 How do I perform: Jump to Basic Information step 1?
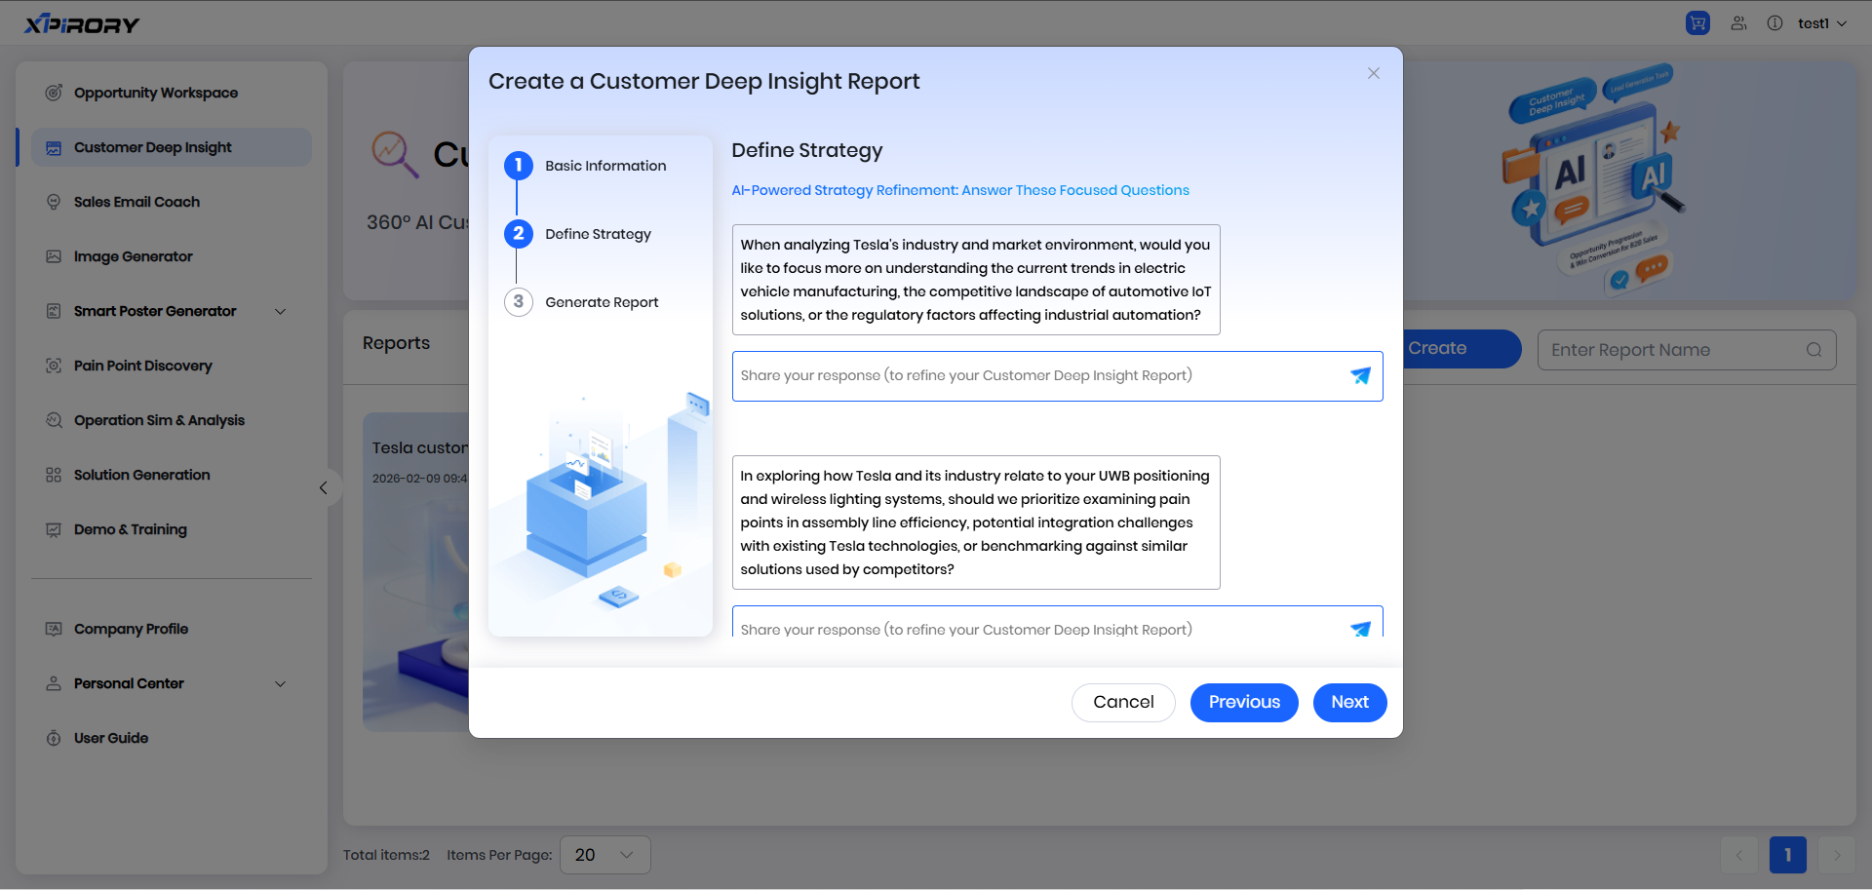tap(519, 166)
